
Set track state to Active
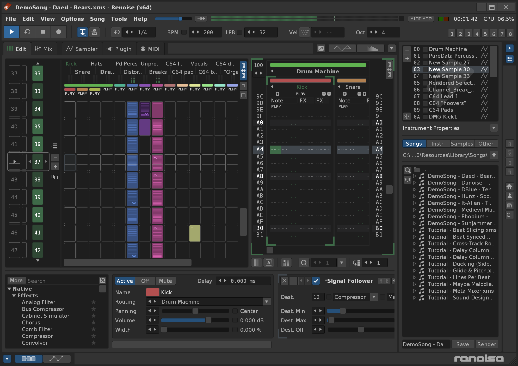[125, 281]
